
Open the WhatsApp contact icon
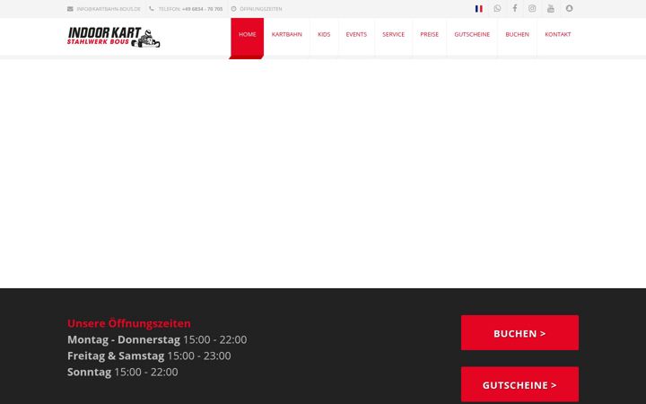pyautogui.click(x=497, y=8)
